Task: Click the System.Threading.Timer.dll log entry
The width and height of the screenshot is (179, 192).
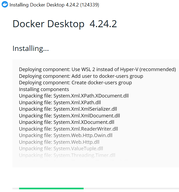Action: (x=67, y=155)
